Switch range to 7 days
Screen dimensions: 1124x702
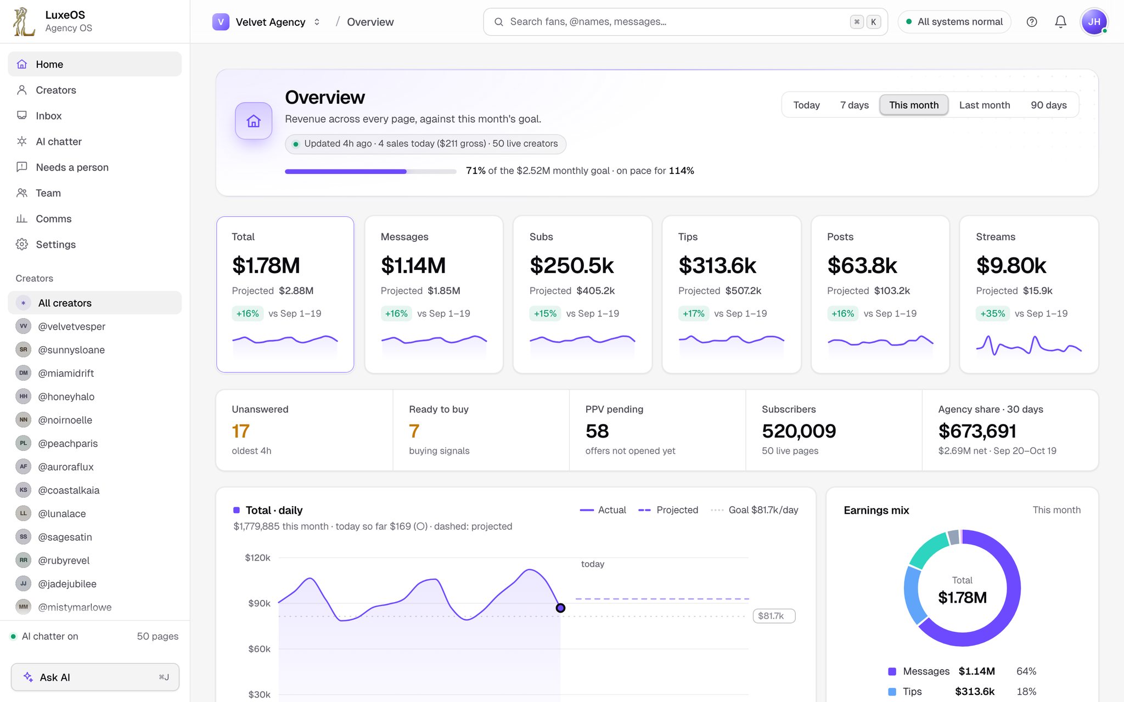tap(855, 105)
